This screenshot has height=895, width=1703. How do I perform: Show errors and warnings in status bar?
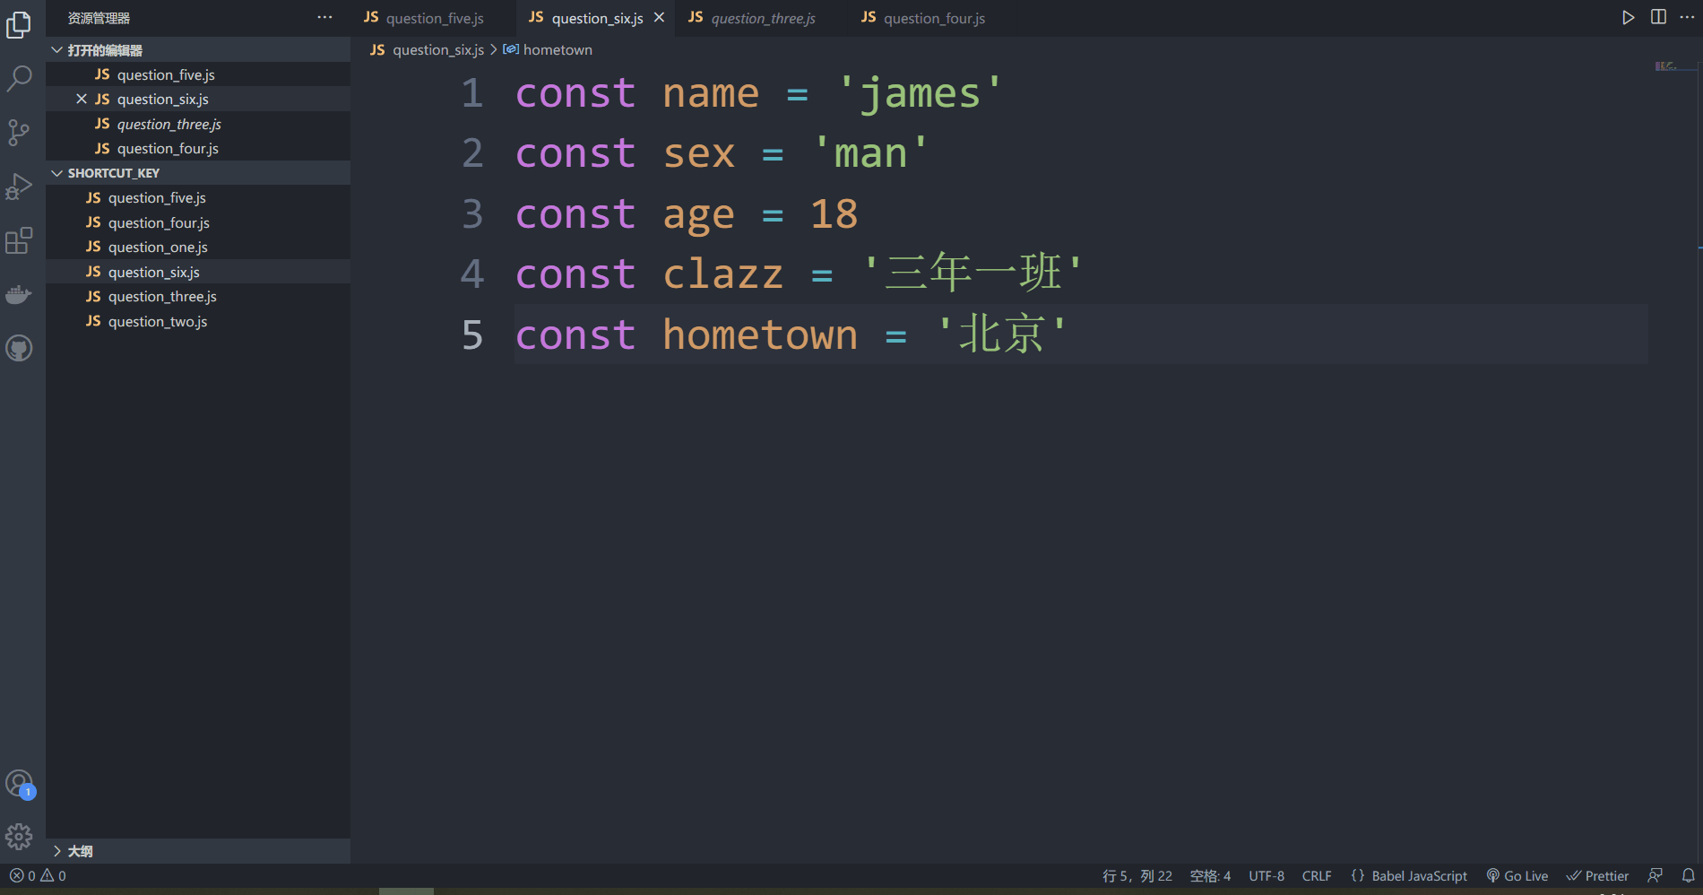pyautogui.click(x=38, y=876)
